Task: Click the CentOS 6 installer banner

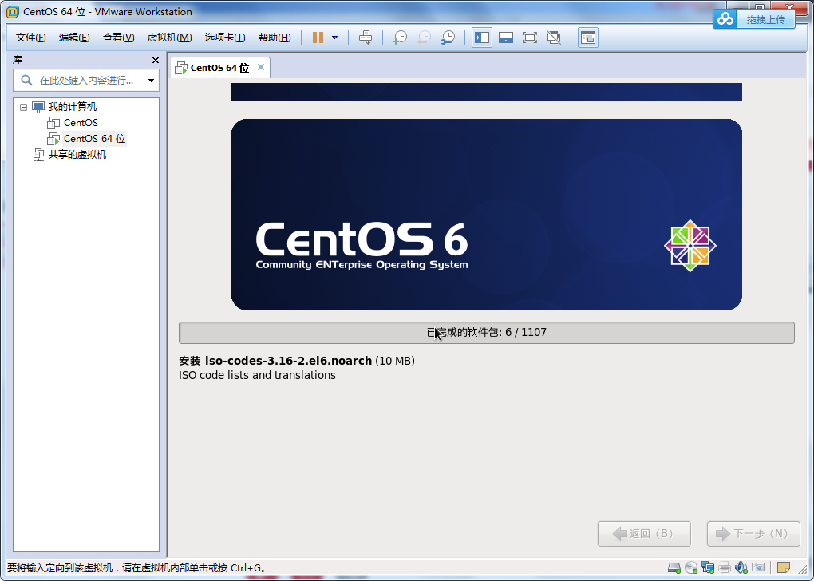Action: tap(487, 215)
